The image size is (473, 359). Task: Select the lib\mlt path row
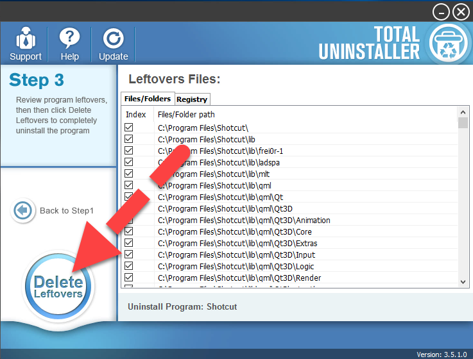(214, 174)
